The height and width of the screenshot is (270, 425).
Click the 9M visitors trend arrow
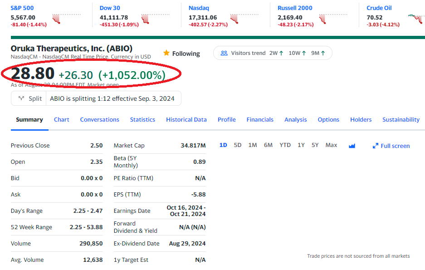coord(323,53)
